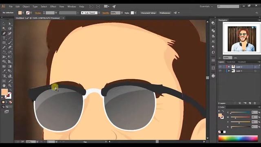Select the Paintbrush tool
This screenshot has width=261, height=147.
[x=10, y=42]
